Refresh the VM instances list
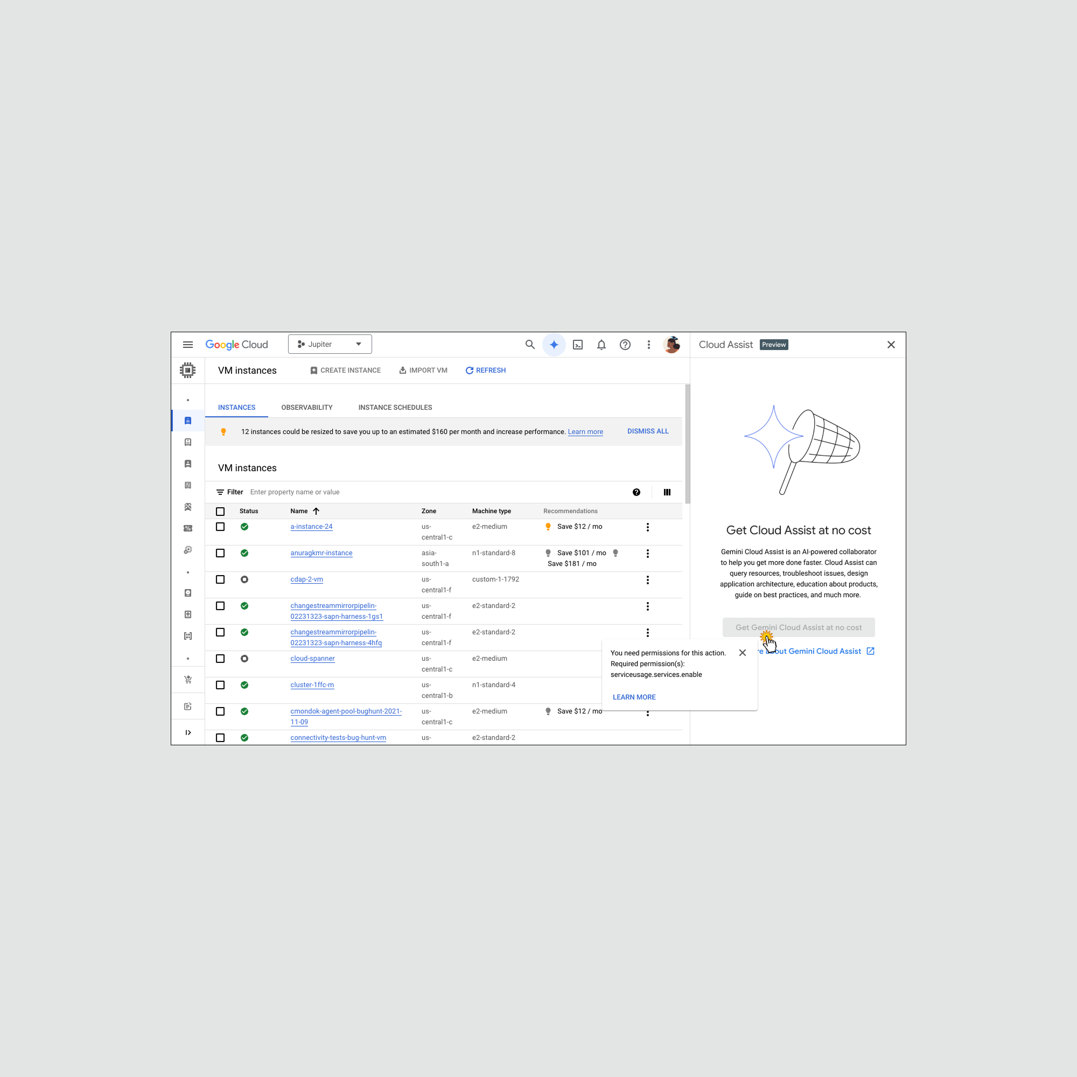 click(486, 370)
